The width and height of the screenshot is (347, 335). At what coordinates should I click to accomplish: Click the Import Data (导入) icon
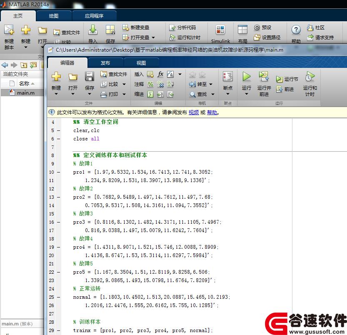(x=93, y=30)
